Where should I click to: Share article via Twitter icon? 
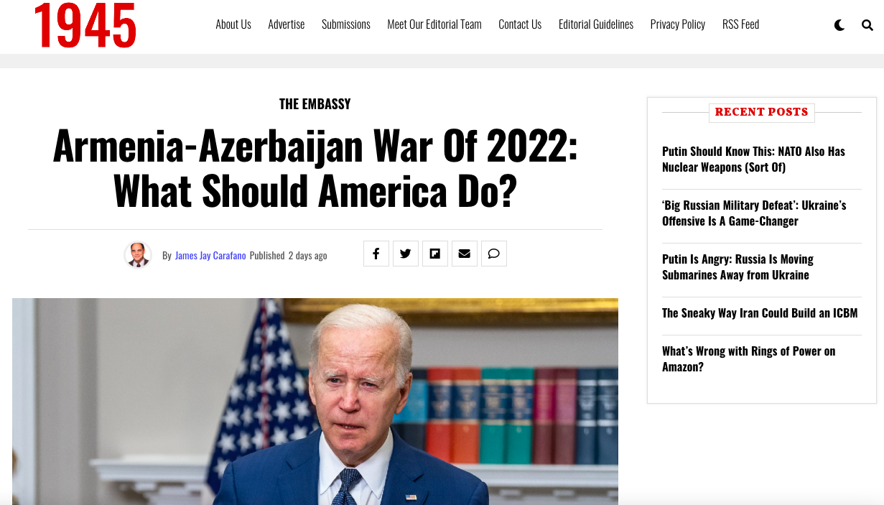pyautogui.click(x=406, y=254)
